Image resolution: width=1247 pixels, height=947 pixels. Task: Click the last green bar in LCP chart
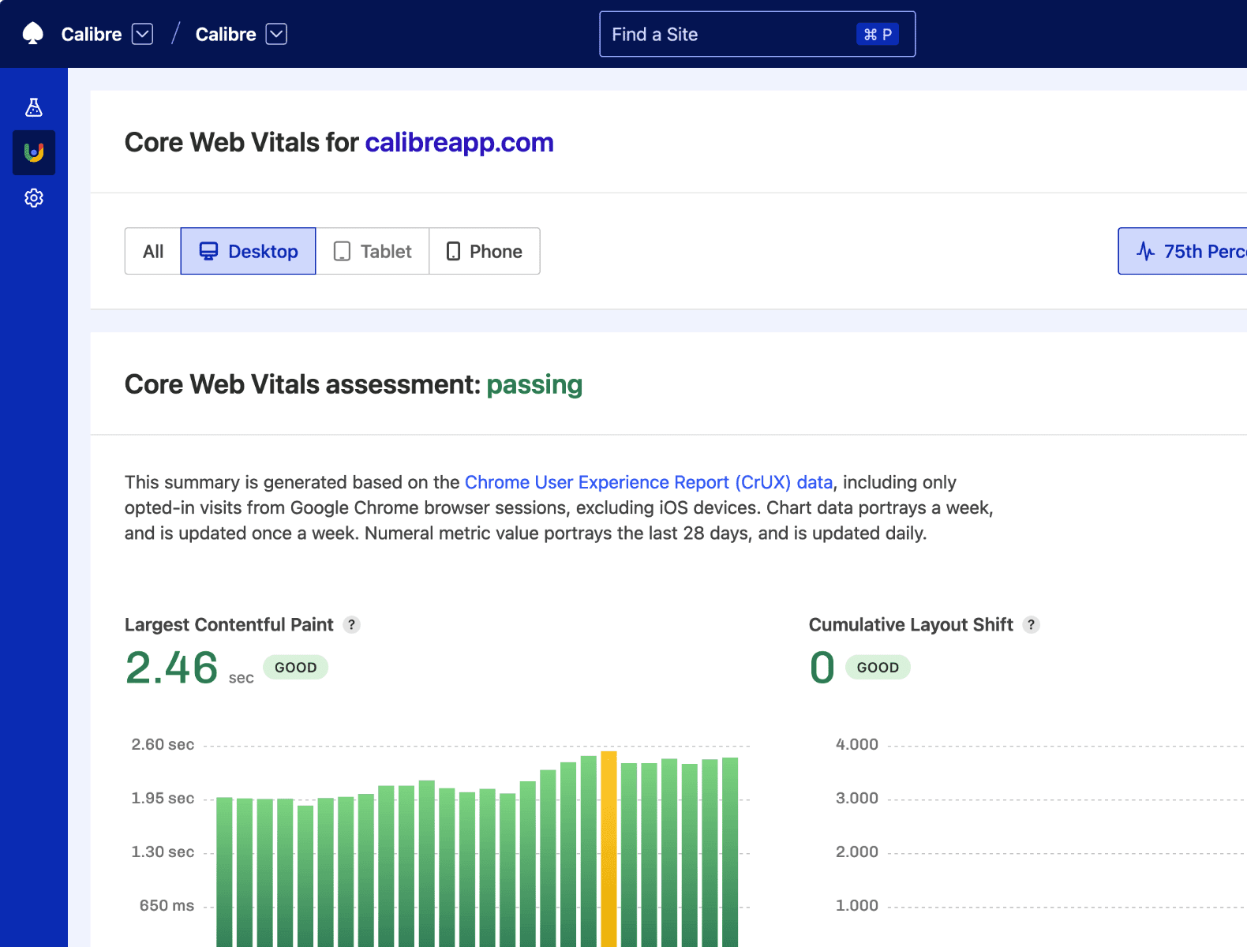click(x=730, y=852)
